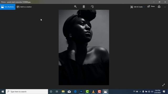168x94 pixels.
Task: Restore down the Photos window
Action: tap(159, 2)
